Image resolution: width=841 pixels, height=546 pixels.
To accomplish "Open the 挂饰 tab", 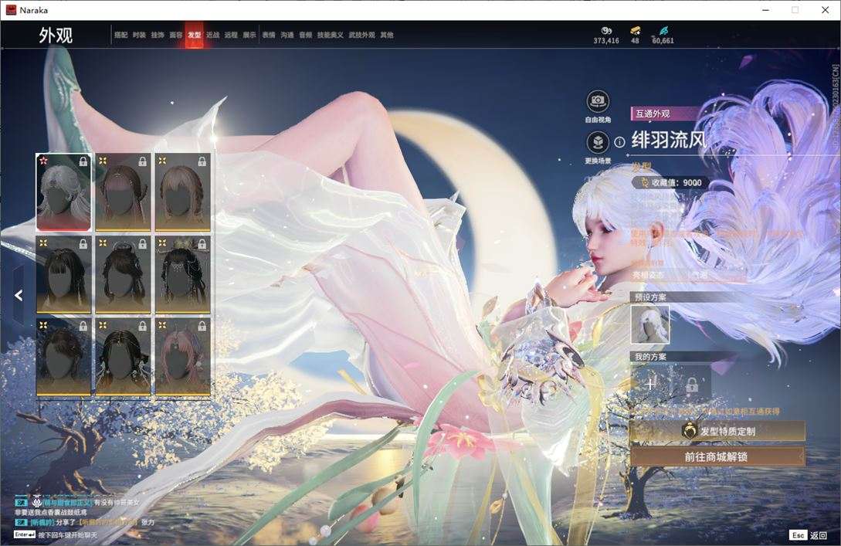I will pos(158,35).
